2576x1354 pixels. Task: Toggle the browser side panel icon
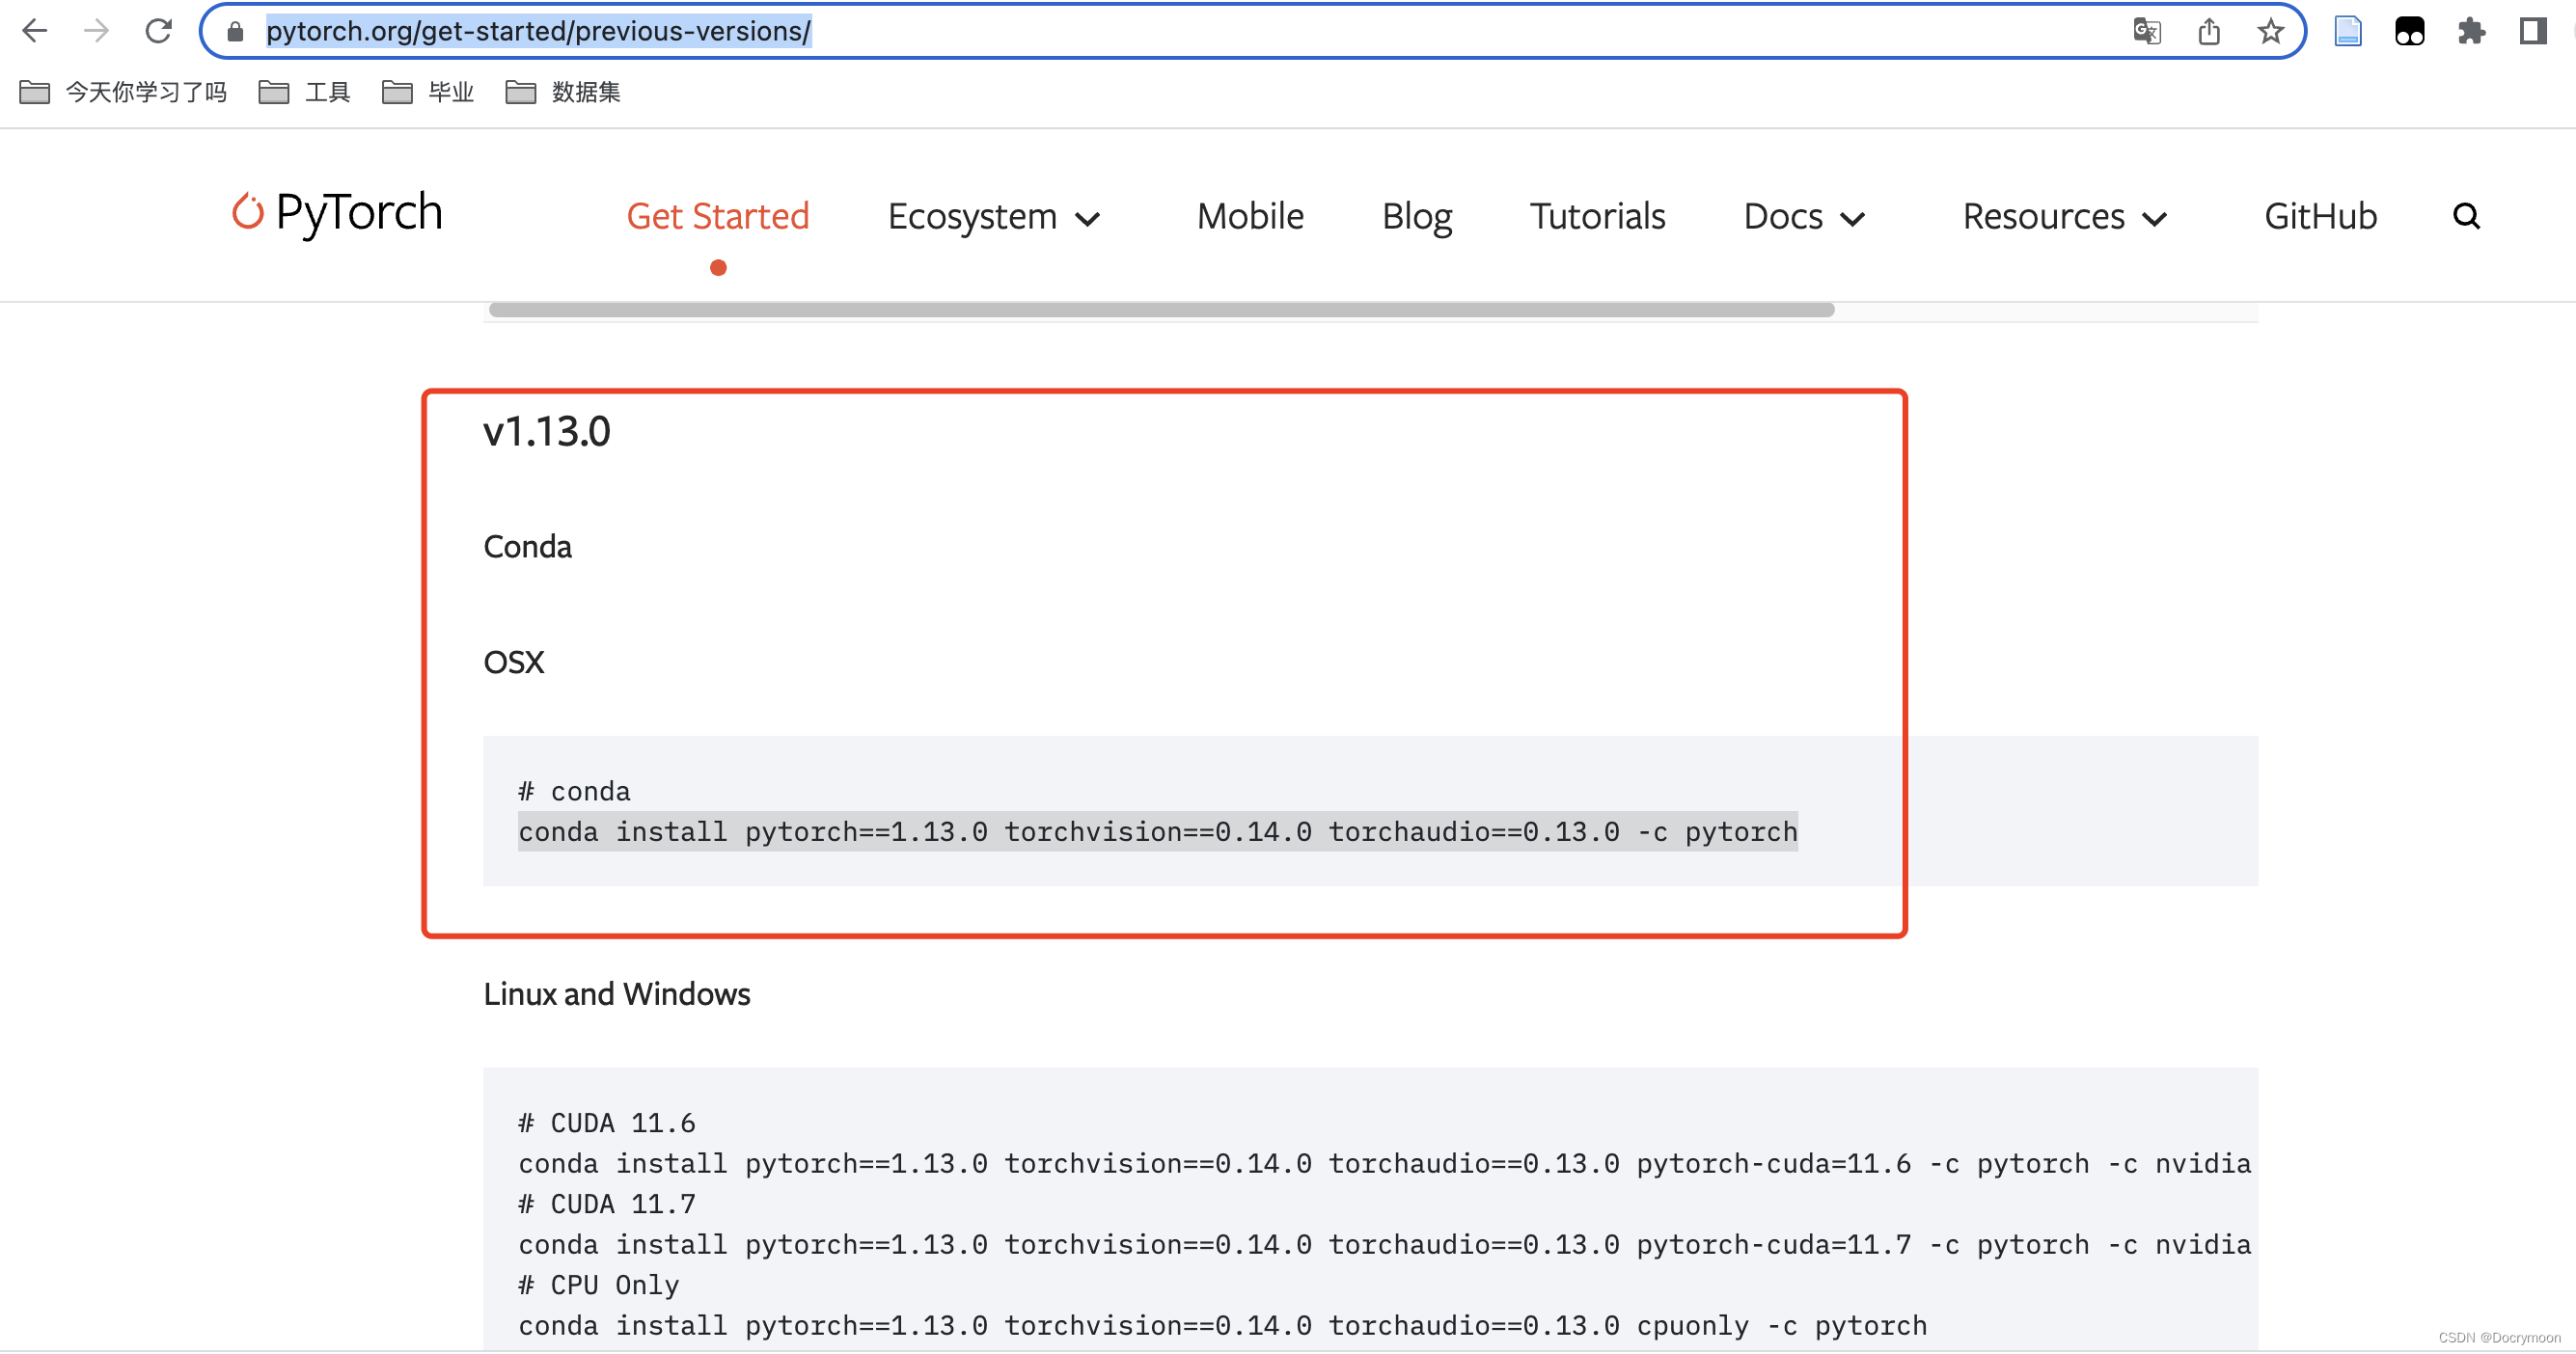(2532, 31)
